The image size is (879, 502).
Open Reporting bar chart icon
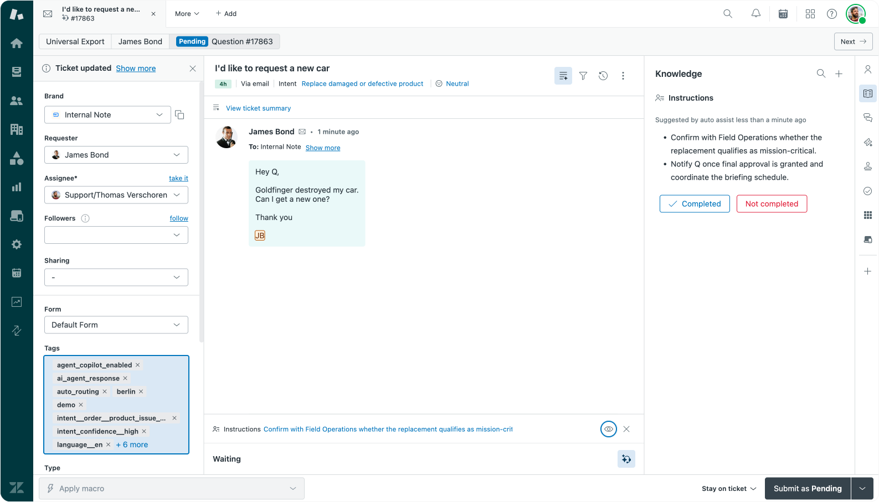tap(17, 187)
